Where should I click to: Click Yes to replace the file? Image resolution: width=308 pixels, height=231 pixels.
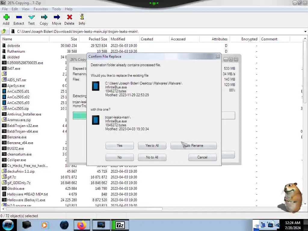pos(120,146)
